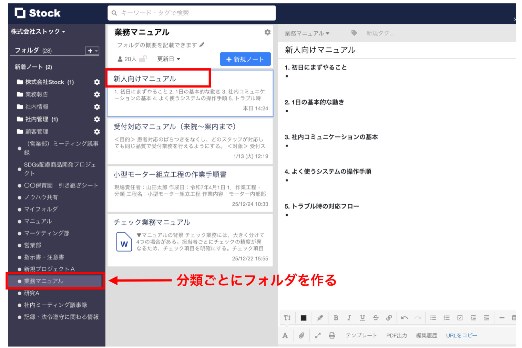
Task: Insert a checkbox list item
Action: (x=460, y=318)
